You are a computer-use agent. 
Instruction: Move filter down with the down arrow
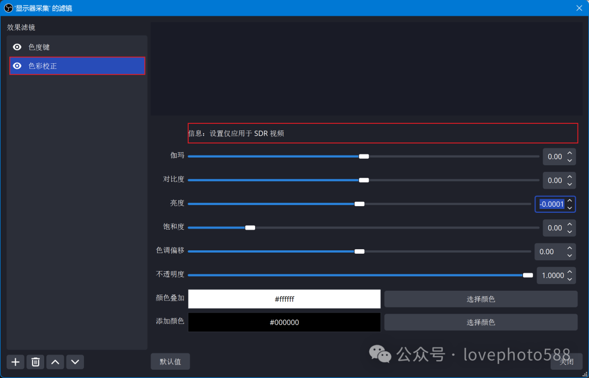[x=75, y=362]
